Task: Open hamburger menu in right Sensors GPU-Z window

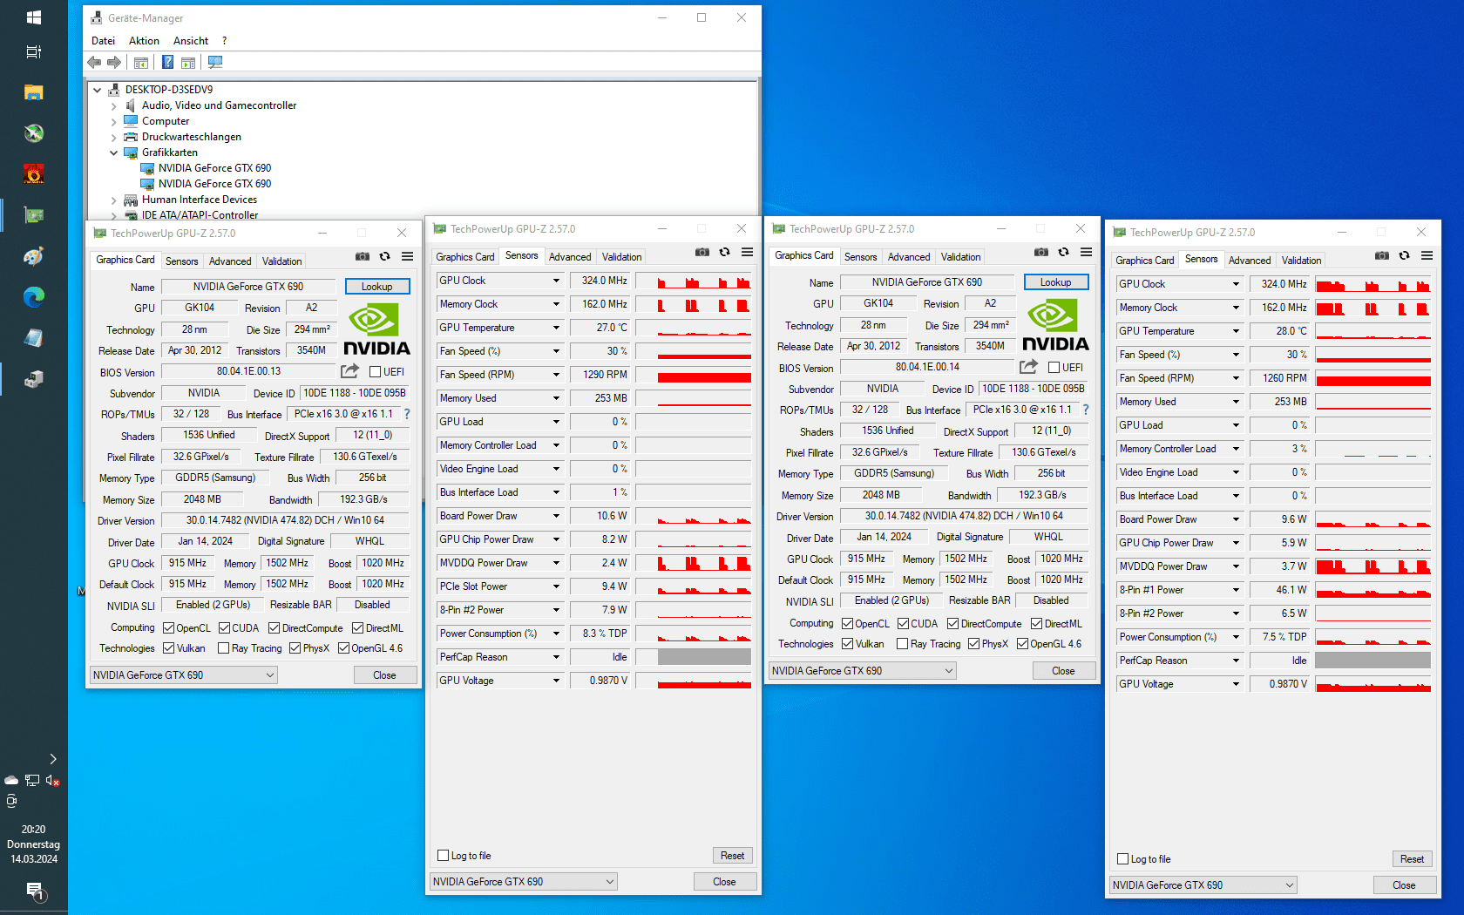Action: [x=1427, y=255]
